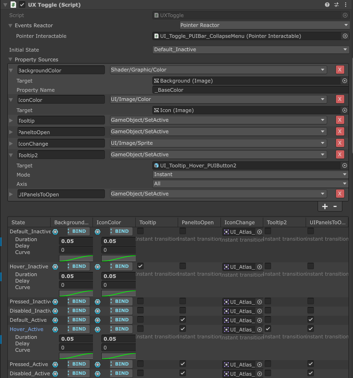Remove the Tooltip property source
This screenshot has width=353, height=378.
coord(340,120)
